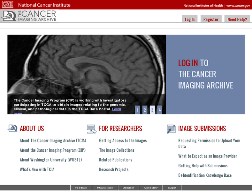
Task: Open The Image Collections link
Action: [x=117, y=150]
